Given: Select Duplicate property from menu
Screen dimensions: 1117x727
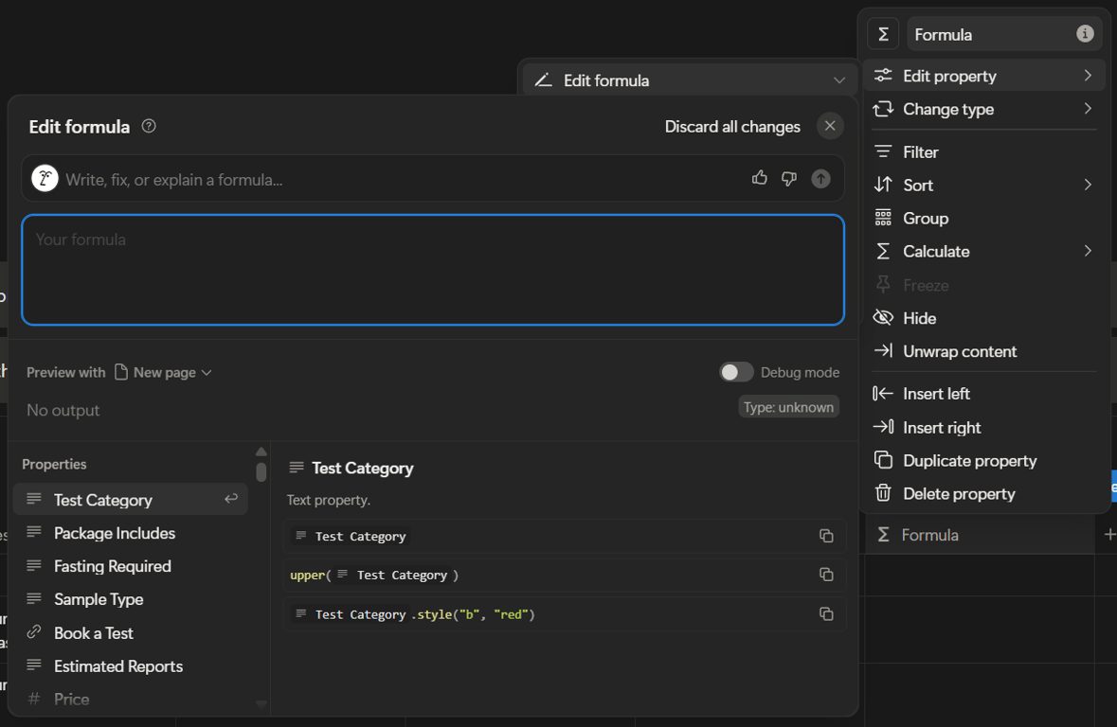Looking at the screenshot, I should pos(969,461).
